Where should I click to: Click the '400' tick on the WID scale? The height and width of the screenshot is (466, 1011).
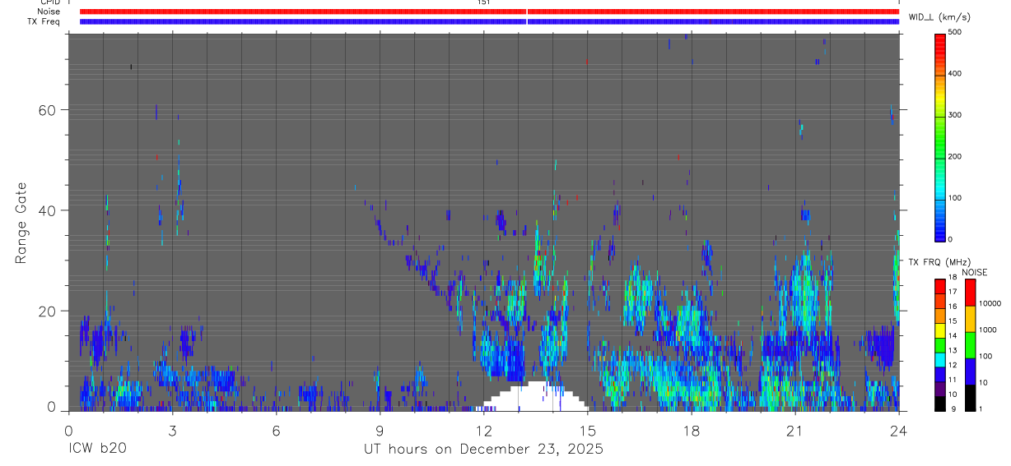955,74
